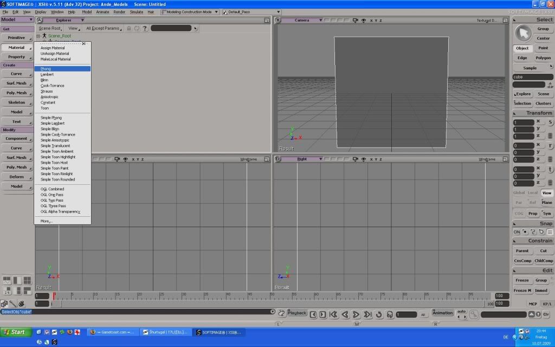Maximize the Explorer panel with its corner icon
The height and width of the screenshot is (347, 555).
coord(267,20)
